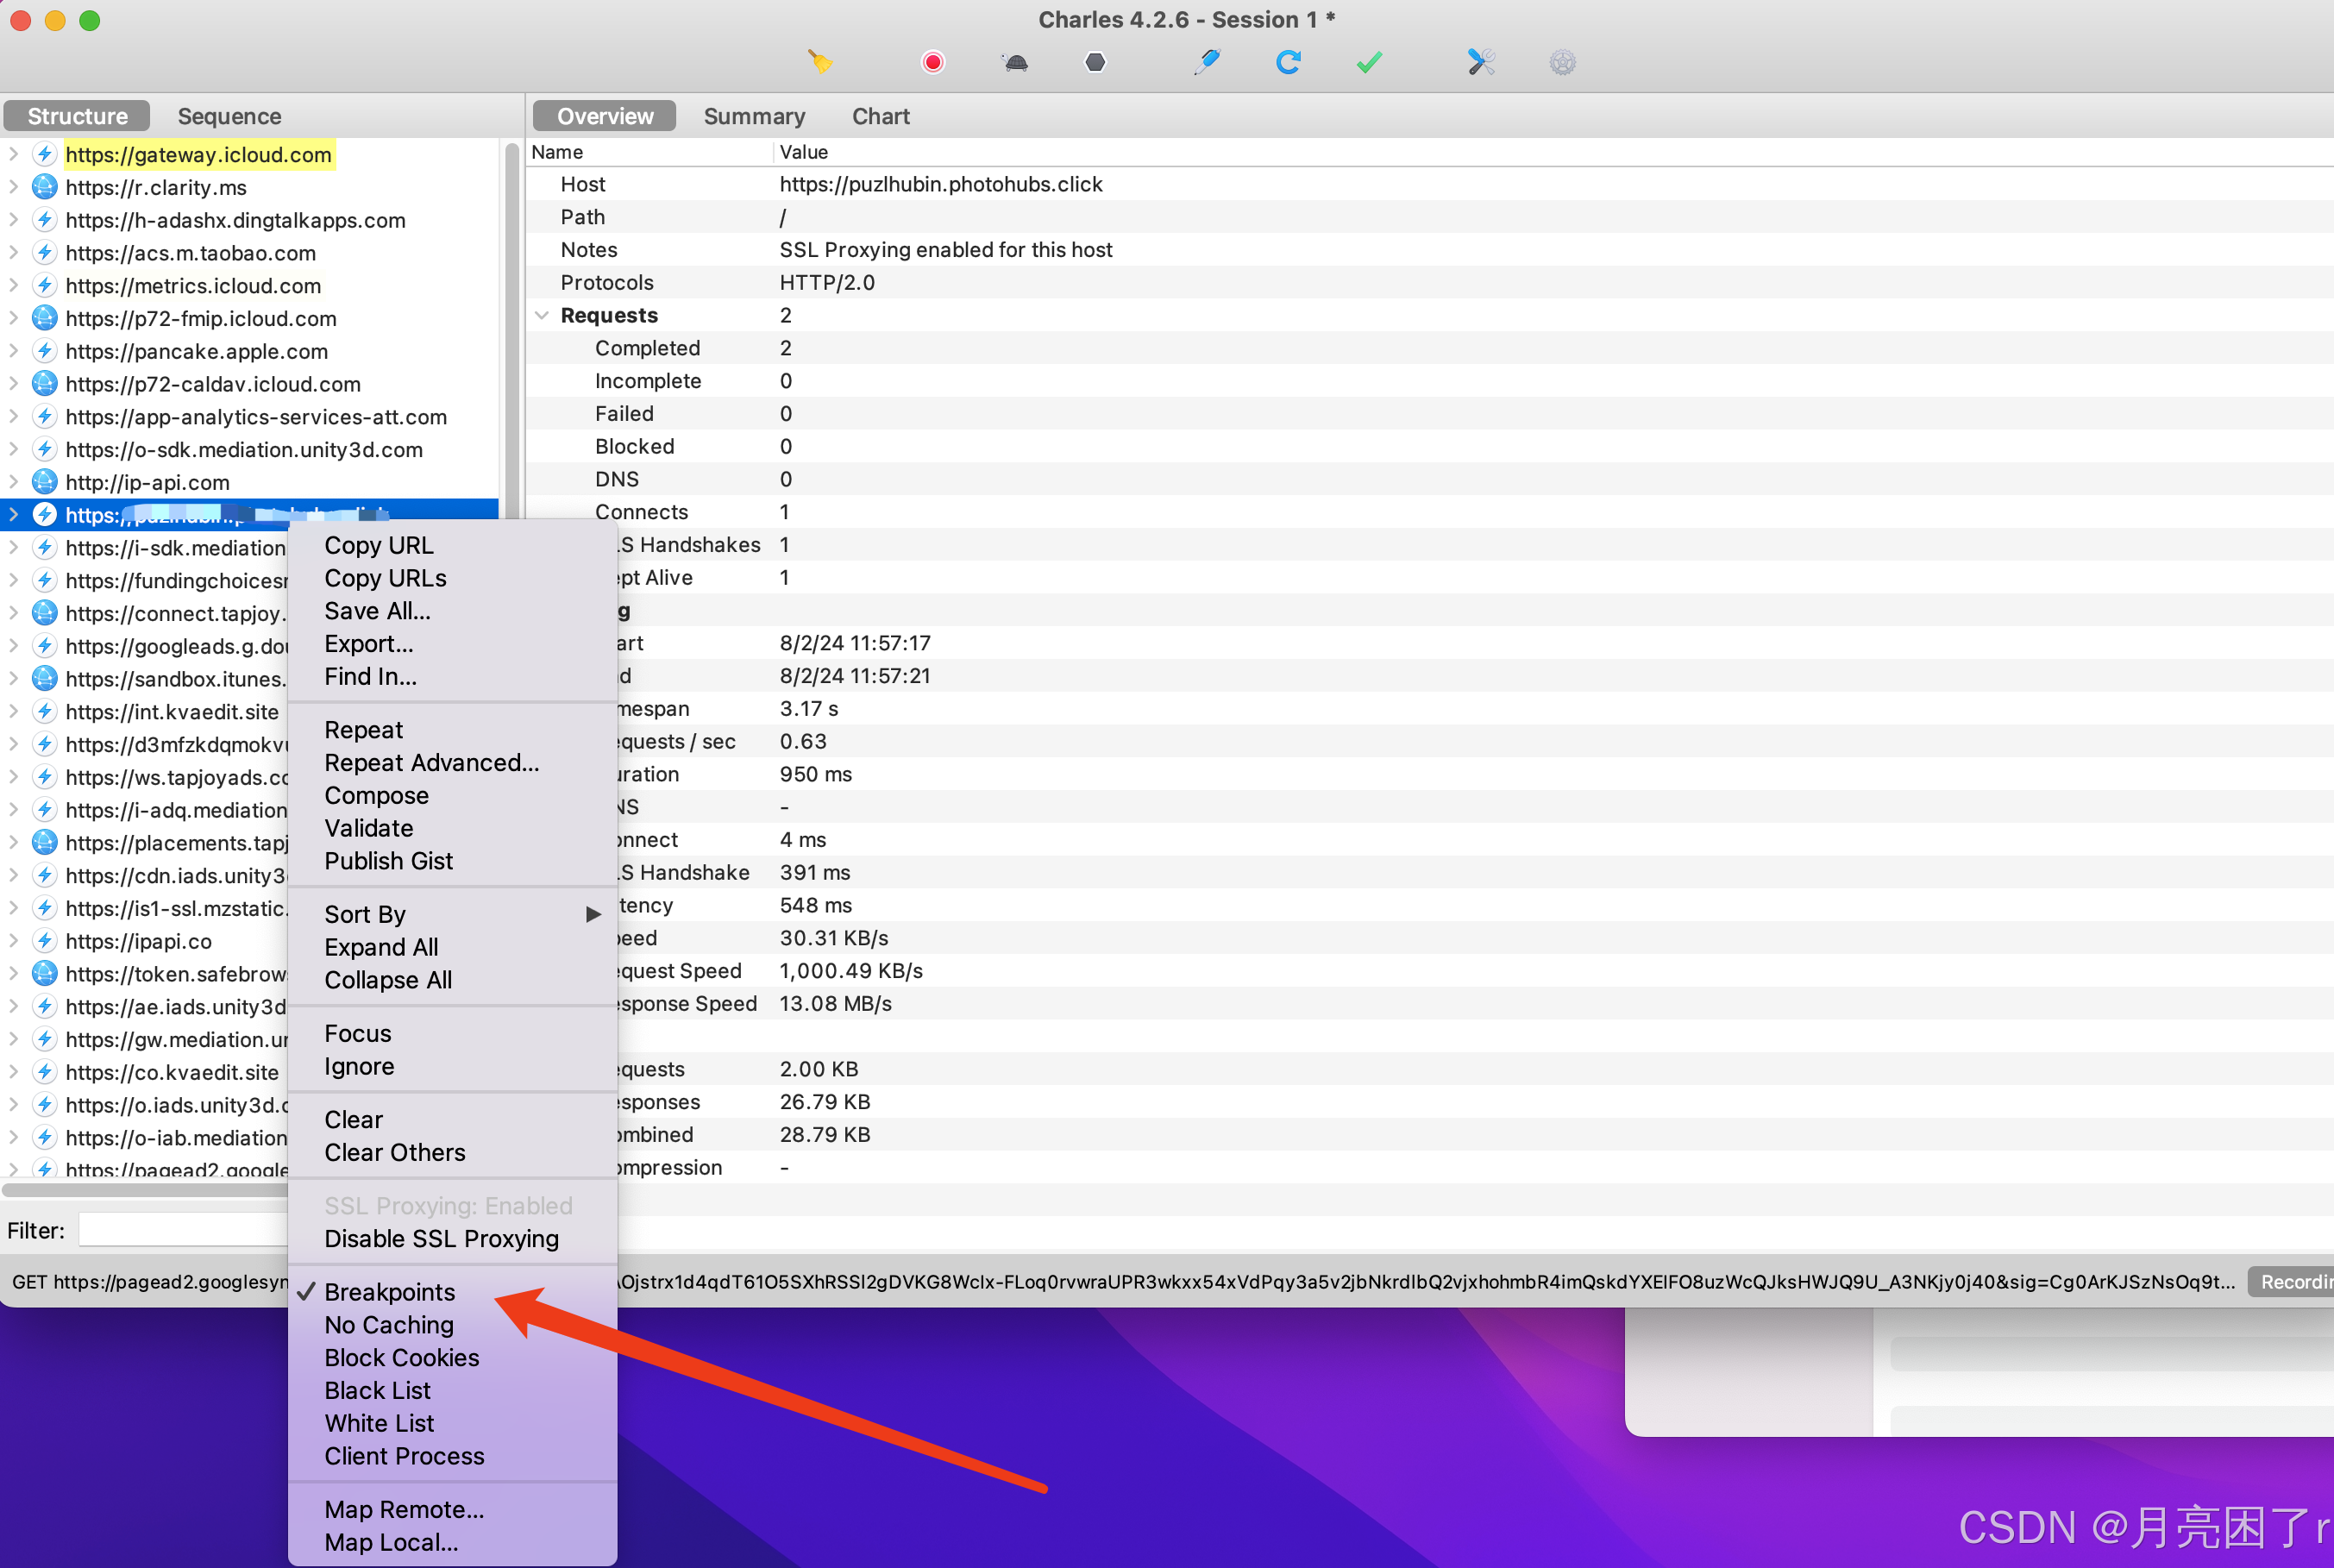
Task: Click the lightning icon for h-adashx.dingtalkapps.com
Action: pos(44,220)
